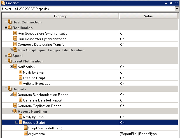Click the Script Name property icon
The image size is (180, 138).
click(26, 128)
